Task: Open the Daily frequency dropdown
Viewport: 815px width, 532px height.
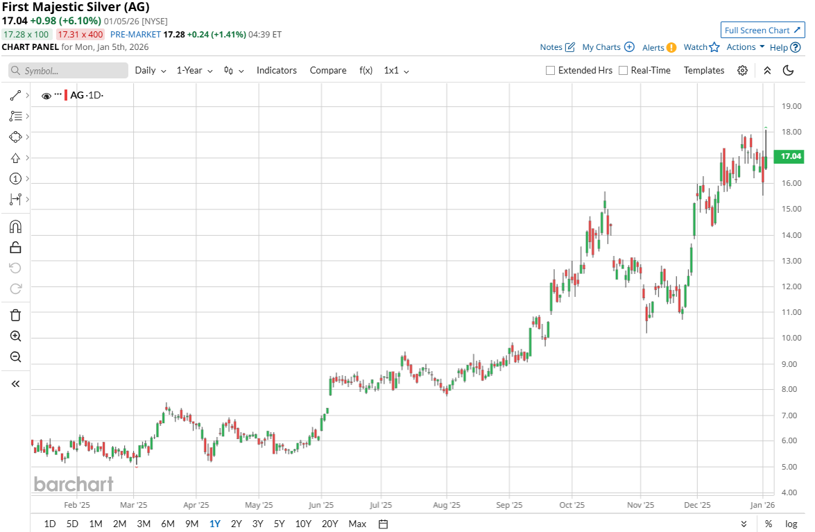Action: [151, 70]
